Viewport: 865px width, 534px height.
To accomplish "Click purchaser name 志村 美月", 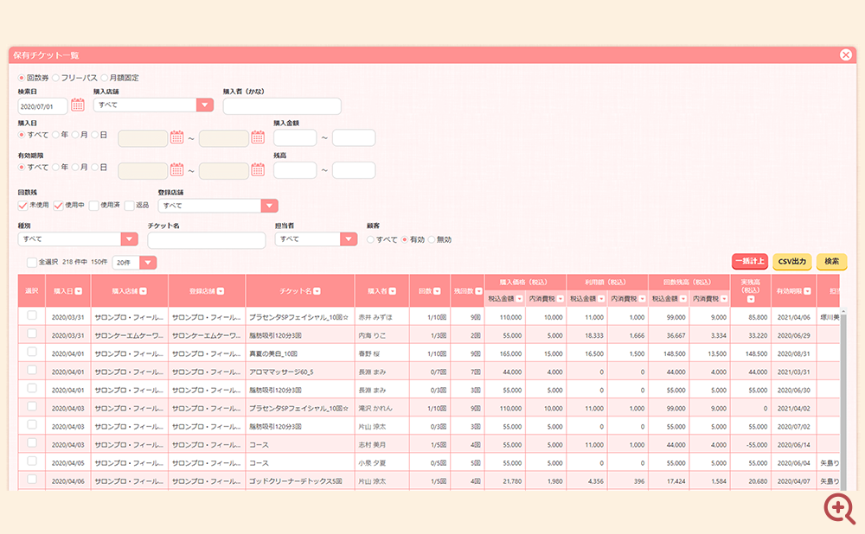I will point(372,445).
